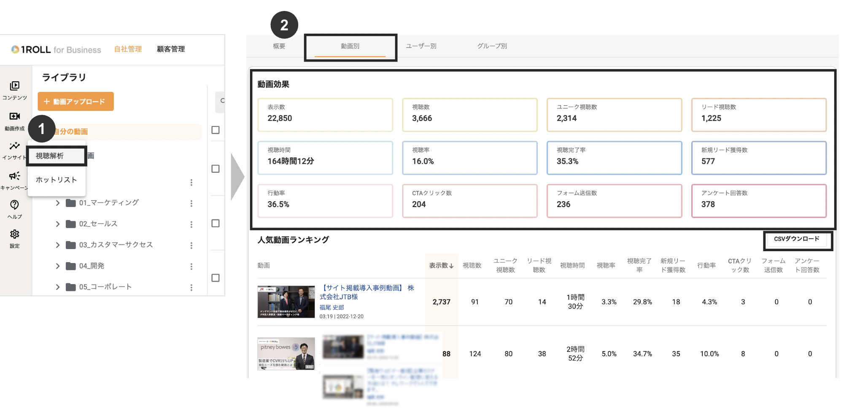The height and width of the screenshot is (408, 841).
Task: Expand the 02_セールス folder
Action: point(58,224)
